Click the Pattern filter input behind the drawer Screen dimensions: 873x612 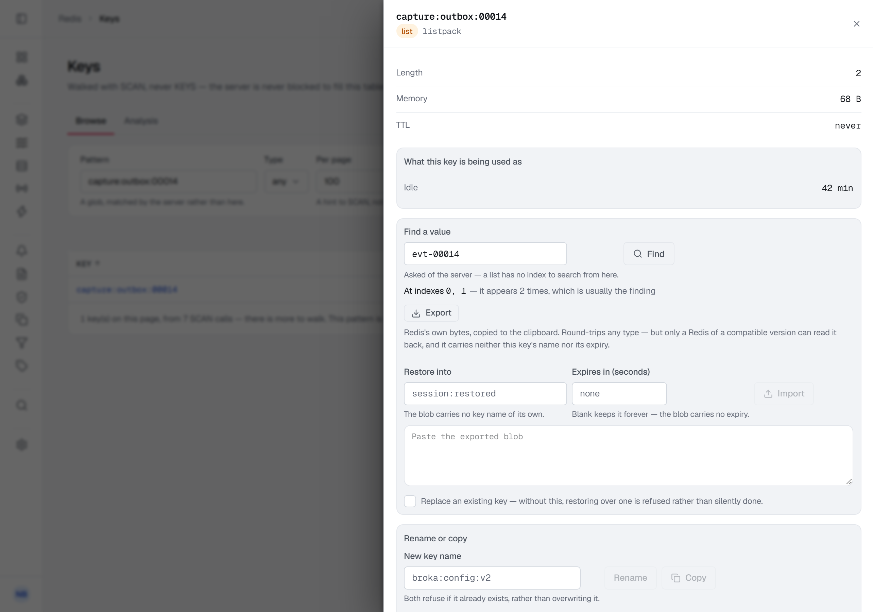click(x=168, y=182)
